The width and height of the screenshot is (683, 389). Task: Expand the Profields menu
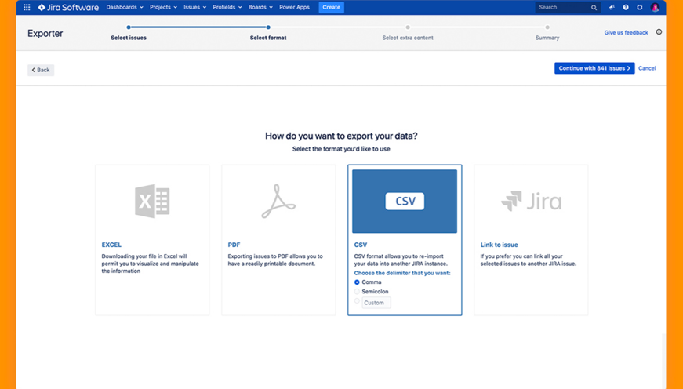click(x=227, y=7)
